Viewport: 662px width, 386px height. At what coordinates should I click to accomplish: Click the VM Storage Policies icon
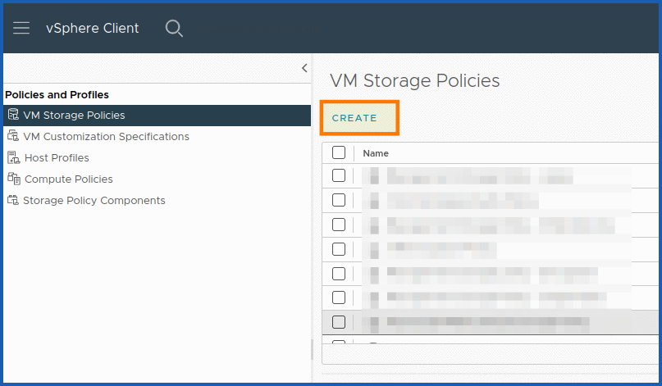[13, 115]
